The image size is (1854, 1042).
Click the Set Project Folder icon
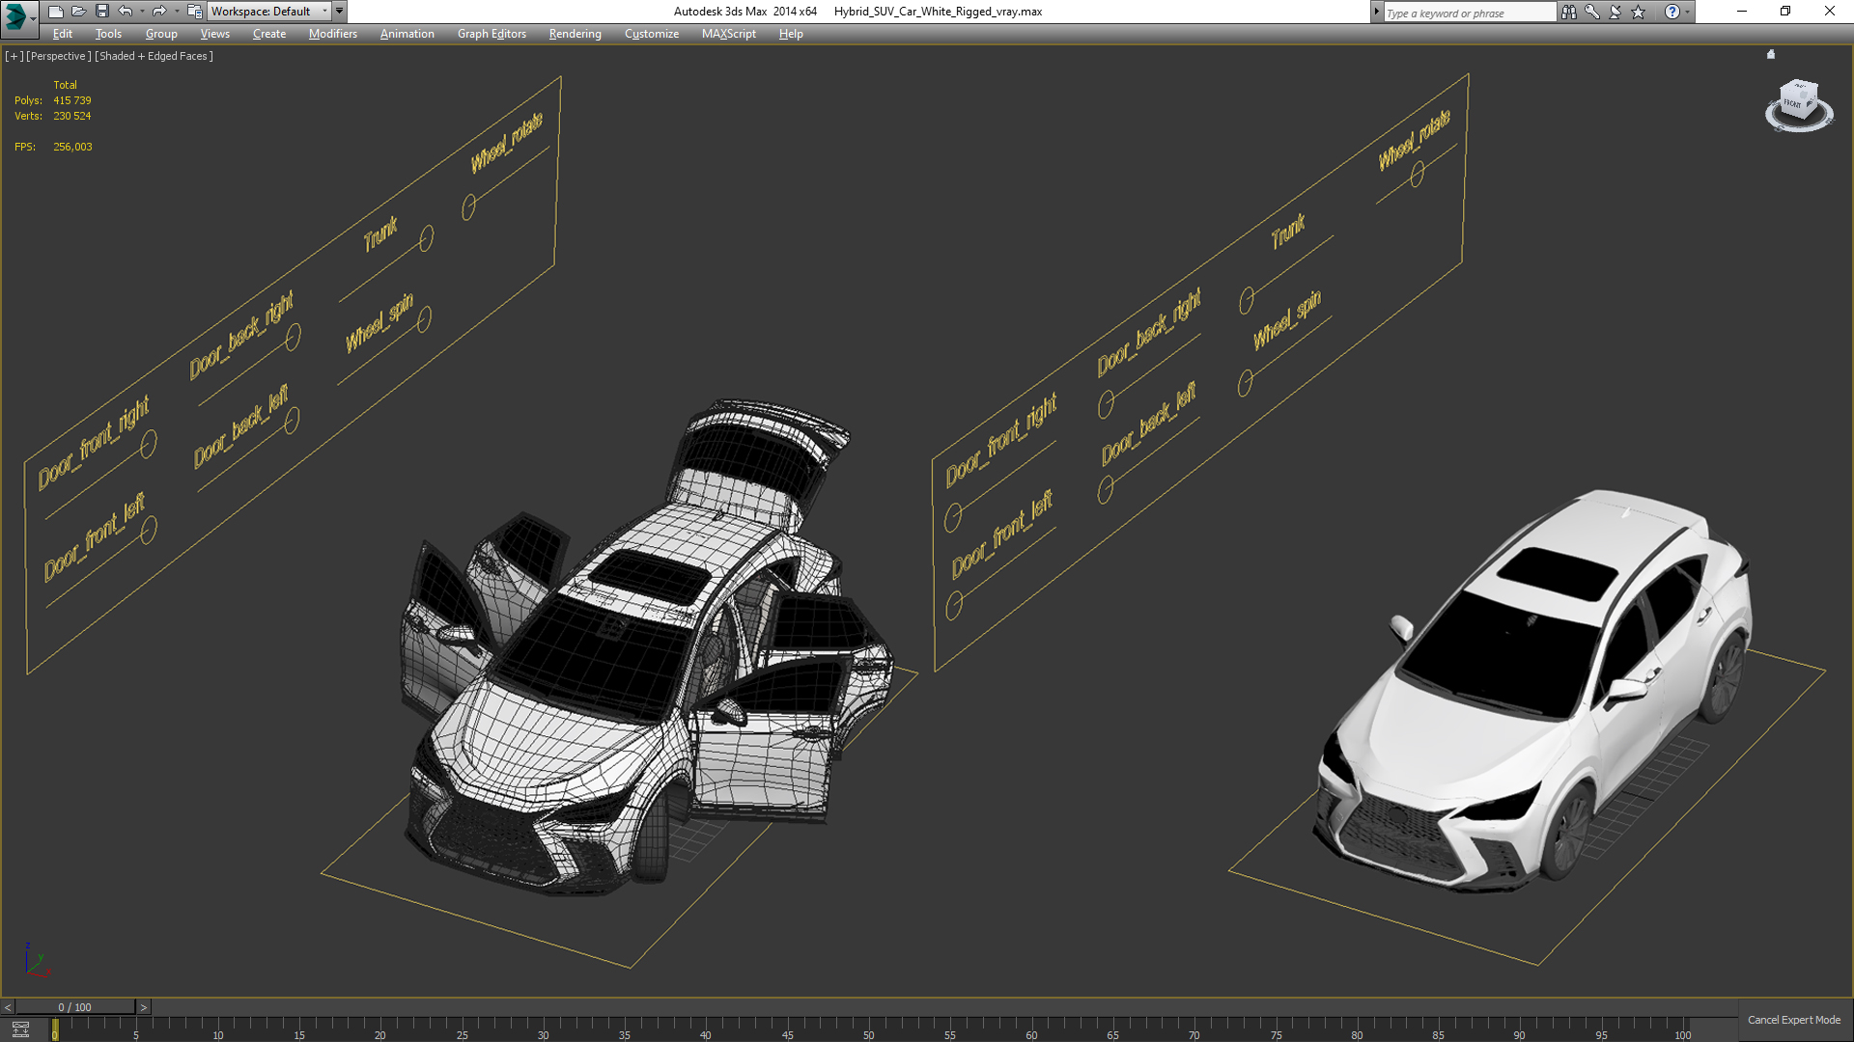click(195, 12)
